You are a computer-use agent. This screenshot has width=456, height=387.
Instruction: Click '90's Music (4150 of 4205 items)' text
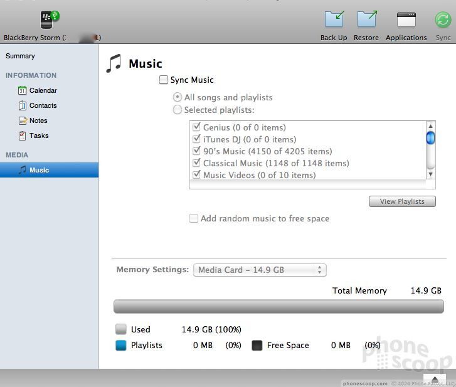[268, 151]
